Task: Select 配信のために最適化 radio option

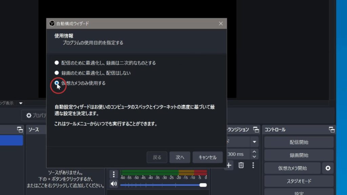Action: (x=57, y=63)
